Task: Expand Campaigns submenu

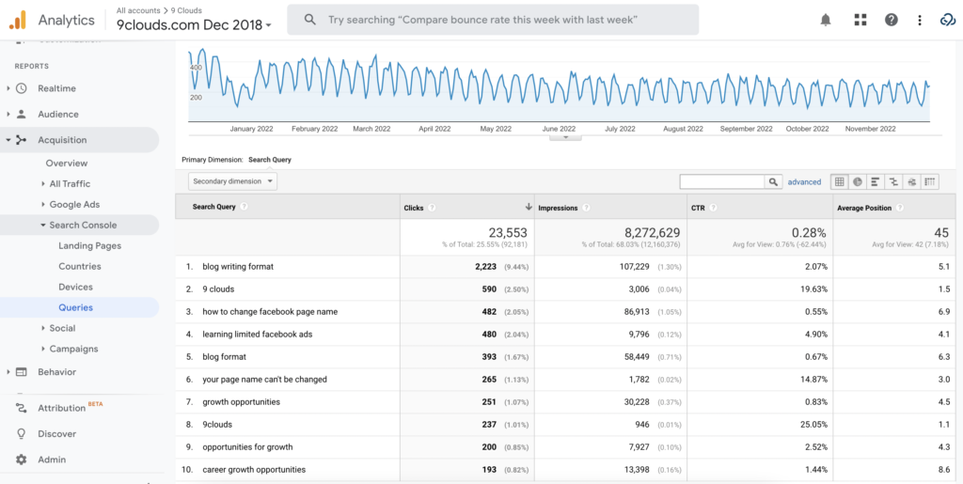Action: [x=43, y=349]
